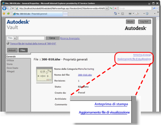Viewport: 161px width, 125px height.
Task: Click the page scrollbar up arrow
Action: tap(158, 19)
